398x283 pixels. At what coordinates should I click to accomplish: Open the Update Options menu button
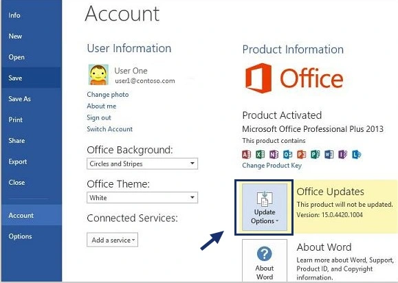[265, 207]
